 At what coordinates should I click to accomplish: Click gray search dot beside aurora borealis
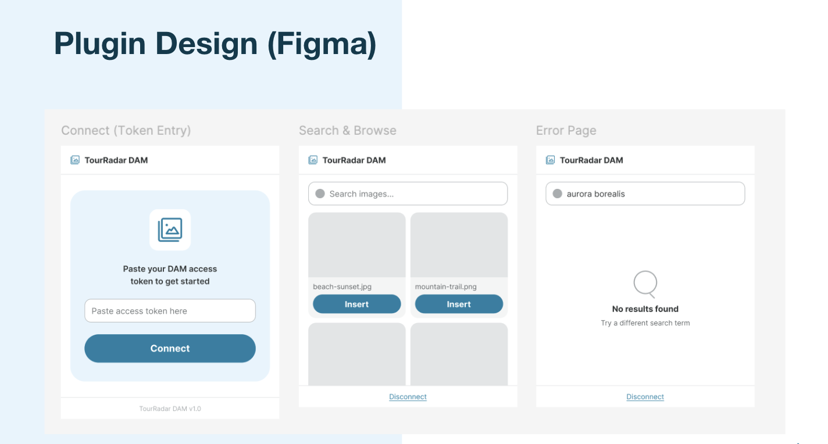point(557,194)
